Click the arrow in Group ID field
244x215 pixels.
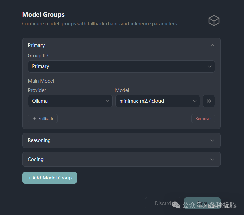click(210, 66)
